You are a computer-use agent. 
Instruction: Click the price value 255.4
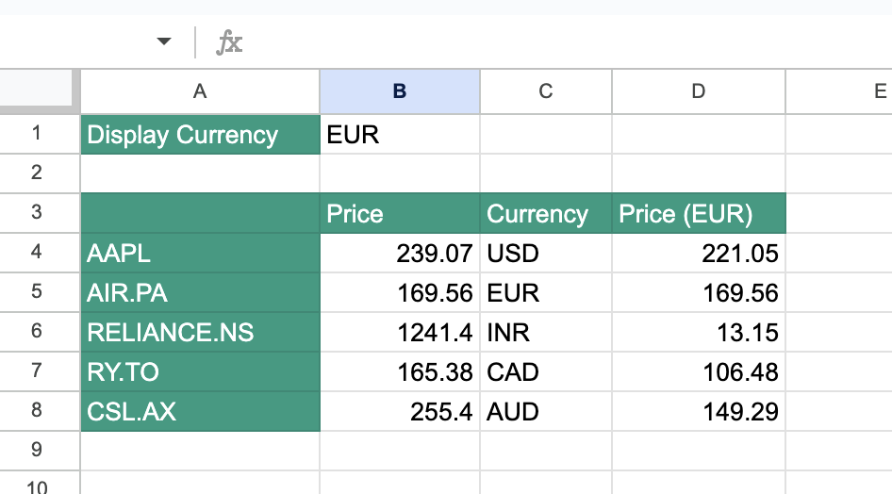pos(400,411)
